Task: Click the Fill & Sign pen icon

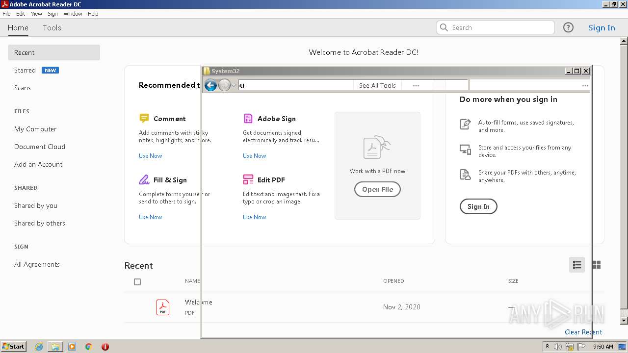Action: click(144, 179)
